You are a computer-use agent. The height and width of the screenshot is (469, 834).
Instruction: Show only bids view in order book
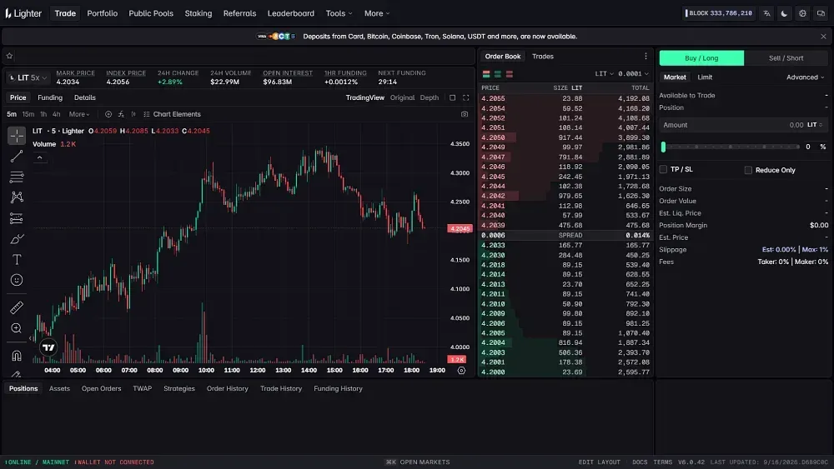point(498,74)
